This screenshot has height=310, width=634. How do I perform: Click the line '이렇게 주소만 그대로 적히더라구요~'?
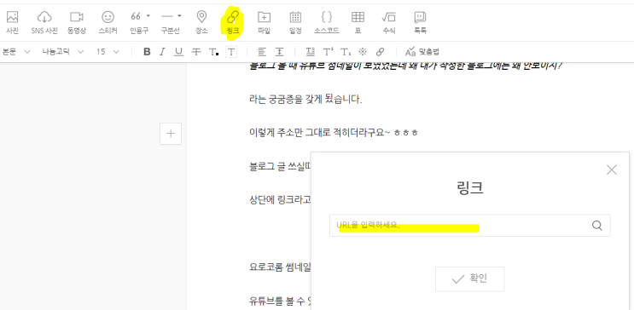319,132
